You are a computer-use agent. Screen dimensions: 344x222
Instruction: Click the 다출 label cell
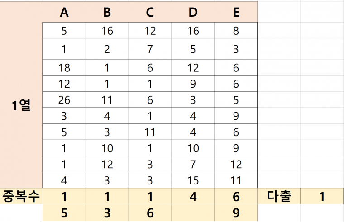coord(279,196)
